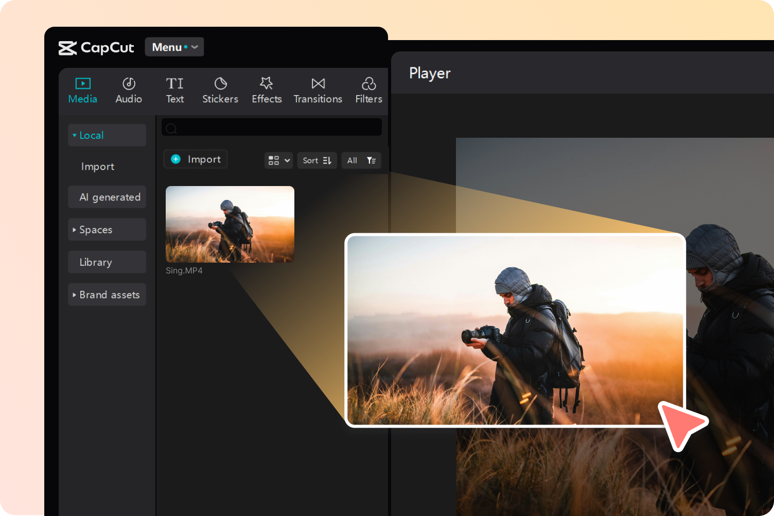
Task: Select the Sing.MP4 video thumbnail
Action: 230,224
